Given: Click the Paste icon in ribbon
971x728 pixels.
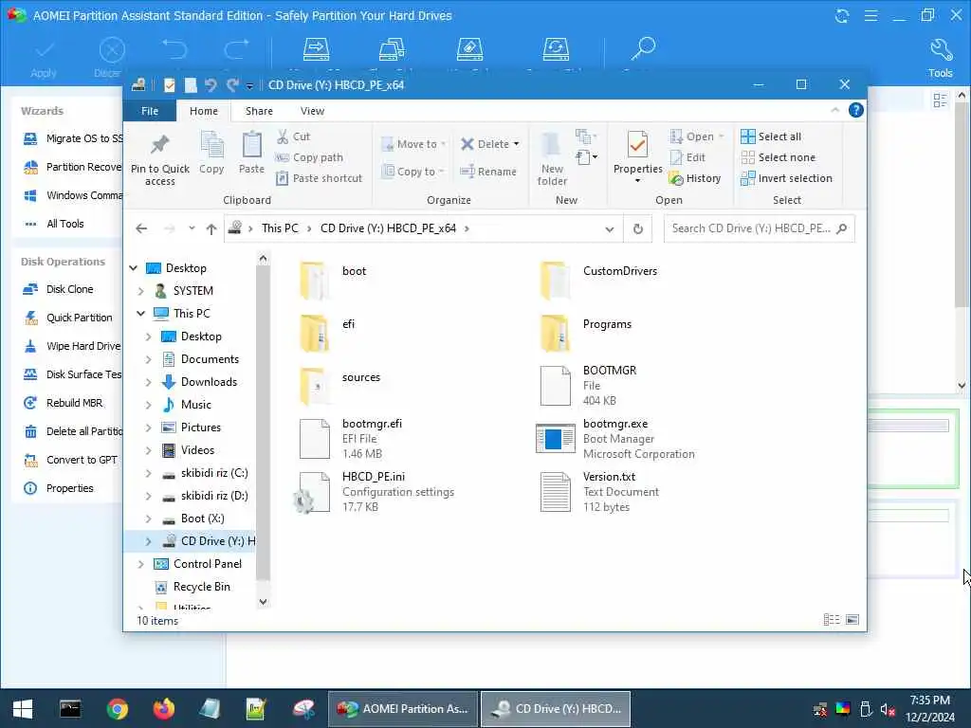Looking at the screenshot, I should 251,145.
